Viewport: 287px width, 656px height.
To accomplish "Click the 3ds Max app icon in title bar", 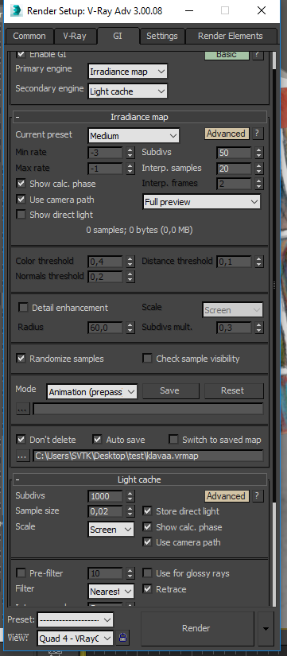I will pos(17,10).
